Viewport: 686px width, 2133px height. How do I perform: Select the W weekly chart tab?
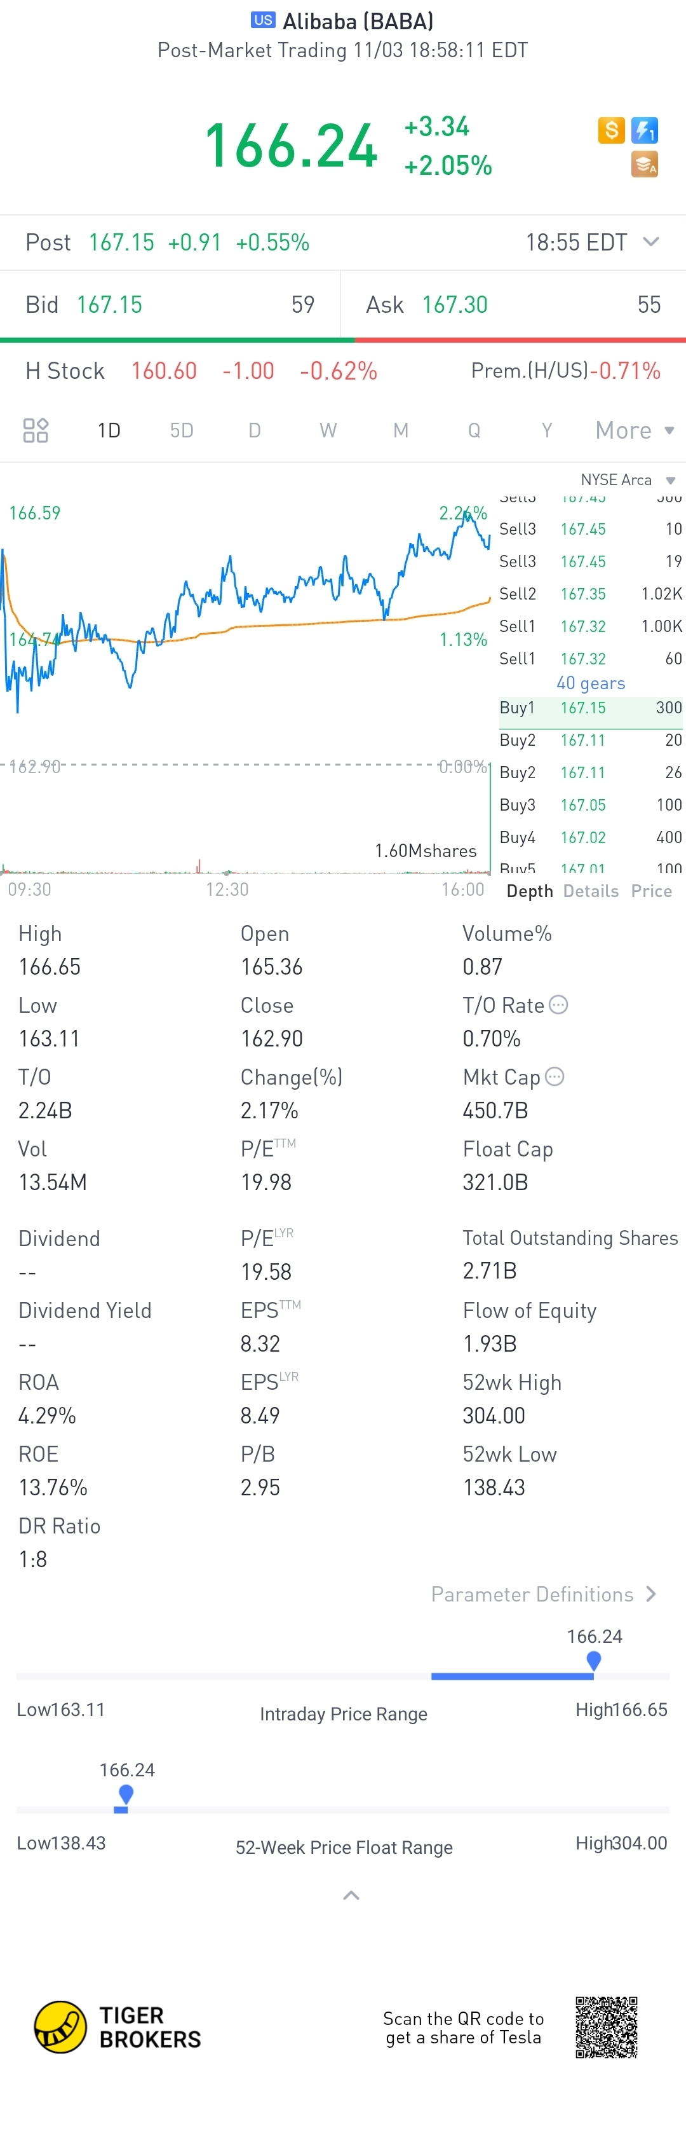pos(328,430)
